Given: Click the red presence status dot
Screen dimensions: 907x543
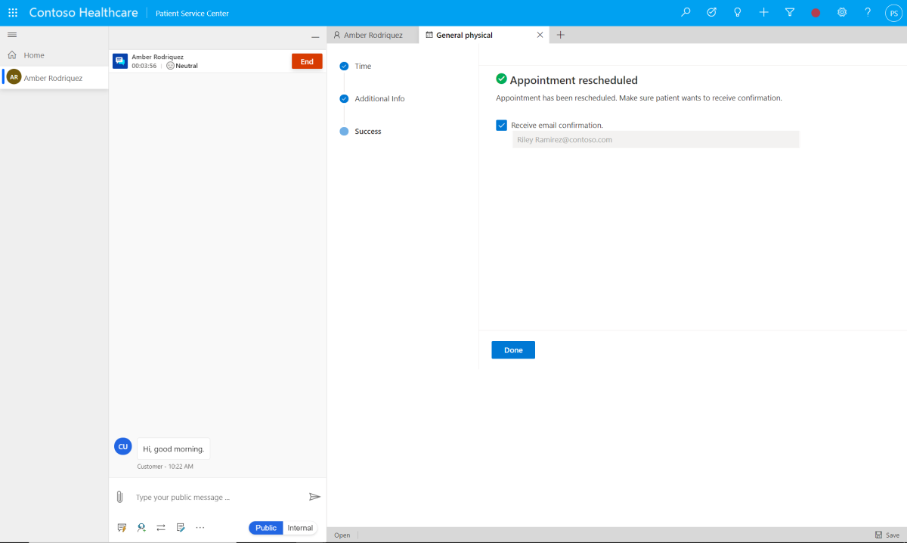Looking at the screenshot, I should (816, 13).
